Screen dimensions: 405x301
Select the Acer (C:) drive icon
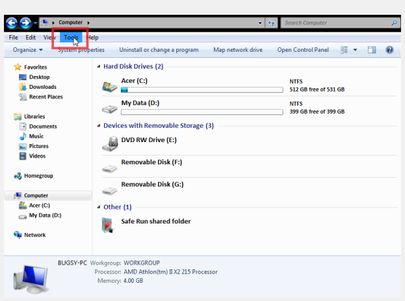(x=109, y=86)
